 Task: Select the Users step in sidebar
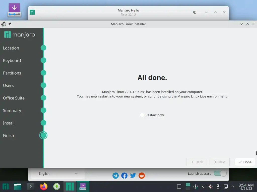coord(8,85)
